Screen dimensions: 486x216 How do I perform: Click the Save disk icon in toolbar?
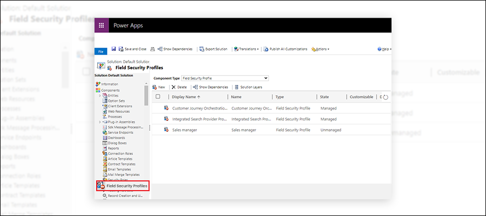click(x=113, y=49)
